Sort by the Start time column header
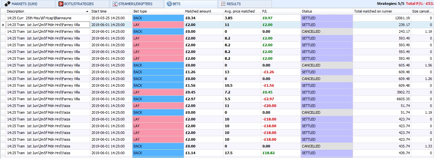 click(x=111, y=11)
